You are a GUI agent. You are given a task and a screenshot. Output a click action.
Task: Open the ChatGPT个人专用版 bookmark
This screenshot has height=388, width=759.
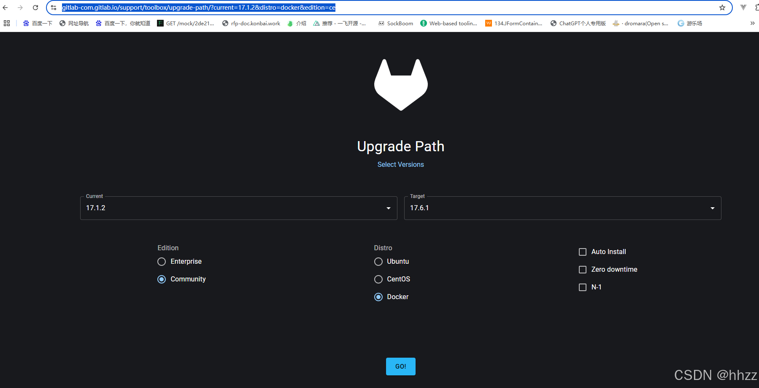[x=578, y=23]
